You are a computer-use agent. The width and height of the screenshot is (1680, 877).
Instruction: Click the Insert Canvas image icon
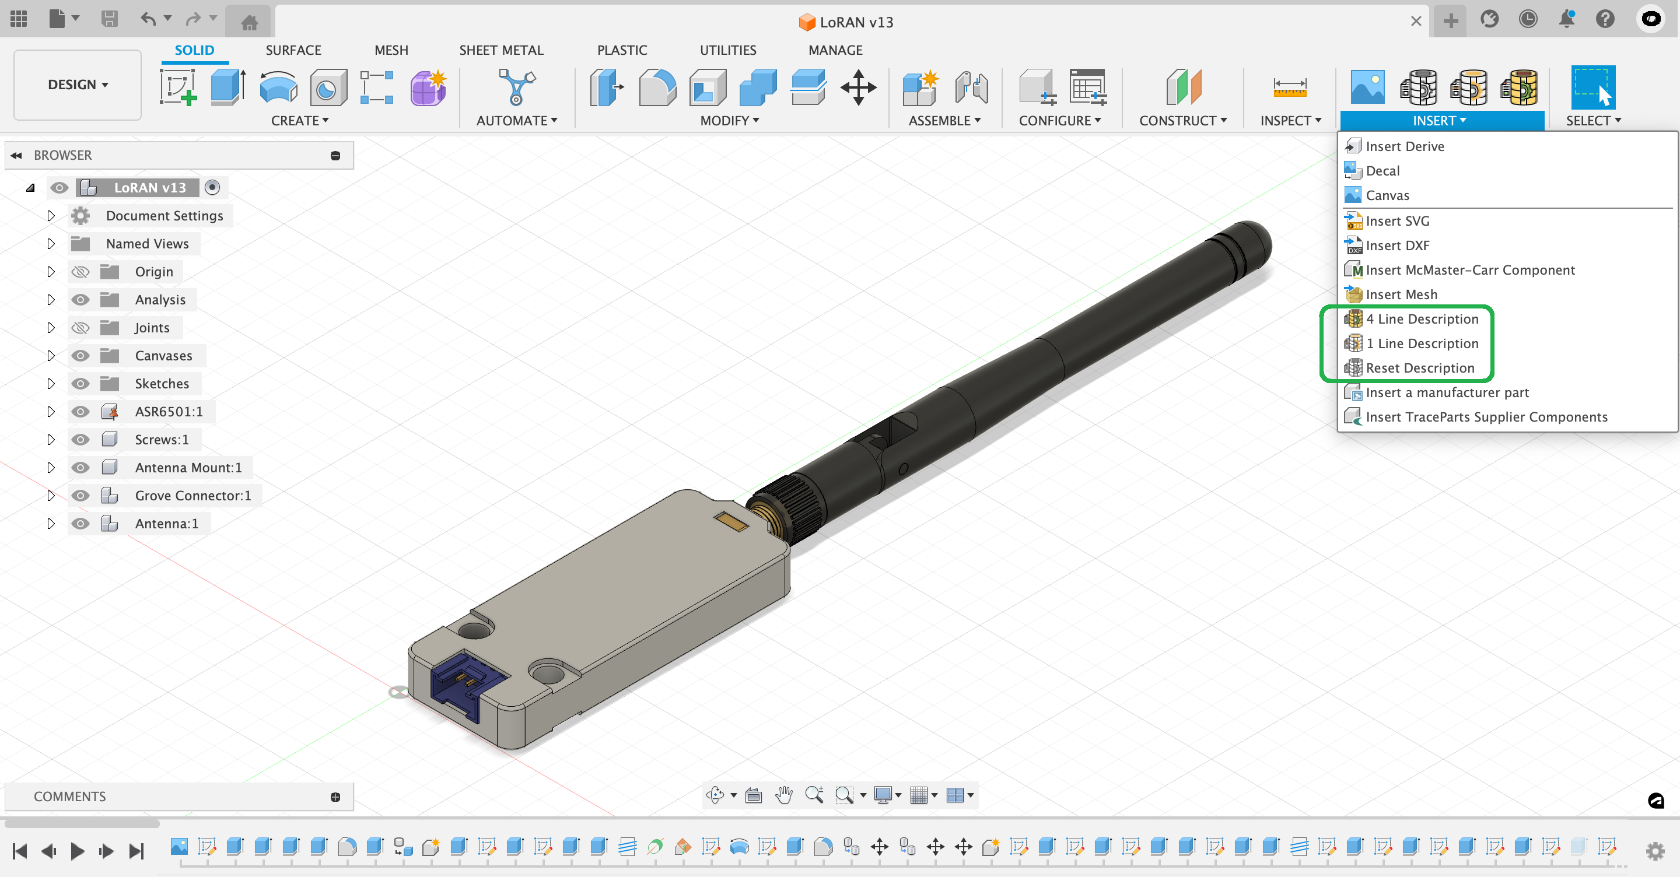point(1367,87)
